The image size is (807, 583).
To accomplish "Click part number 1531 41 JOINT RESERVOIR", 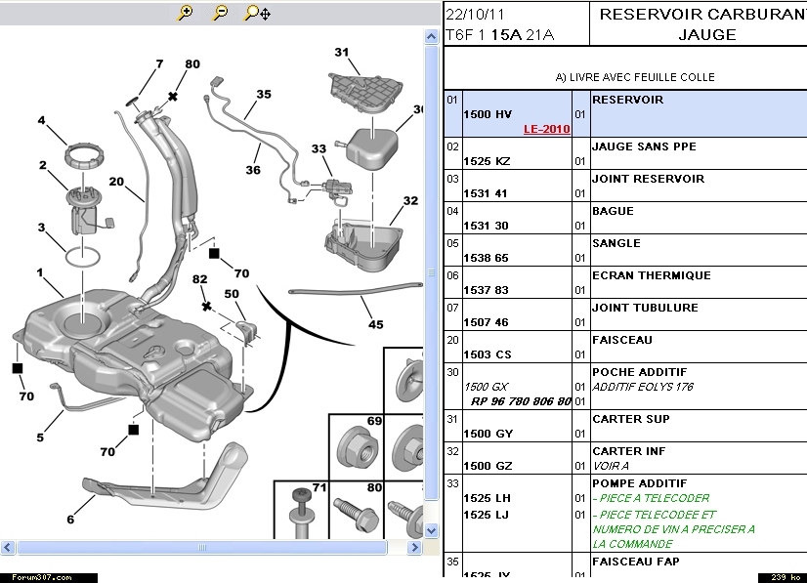I will 487,193.
